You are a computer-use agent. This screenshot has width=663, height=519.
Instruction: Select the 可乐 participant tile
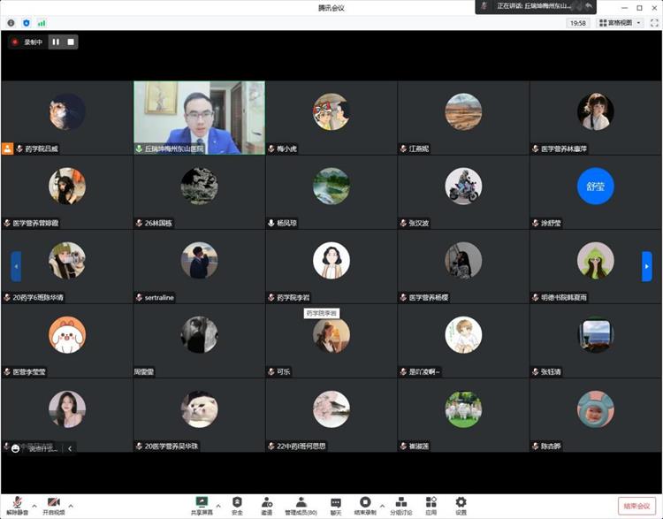[x=331, y=341]
